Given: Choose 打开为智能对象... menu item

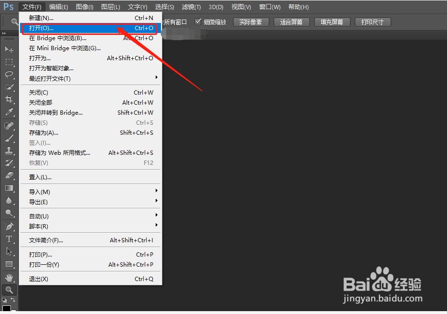Looking at the screenshot, I should point(90,68).
